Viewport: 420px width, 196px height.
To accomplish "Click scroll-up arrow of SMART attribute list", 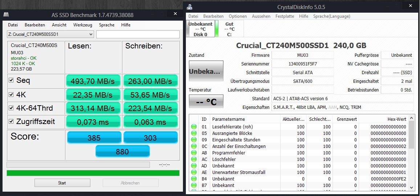I will pos(412,118).
